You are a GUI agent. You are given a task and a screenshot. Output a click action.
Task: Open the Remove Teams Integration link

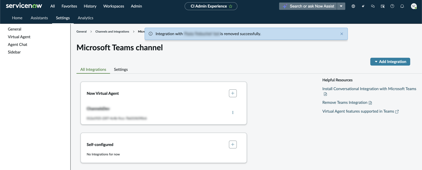click(345, 102)
